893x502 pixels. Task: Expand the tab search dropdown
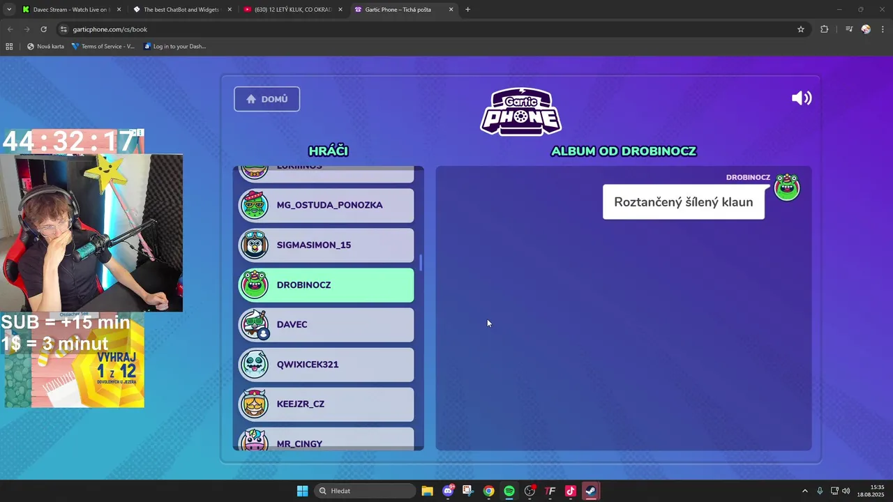[8, 10]
